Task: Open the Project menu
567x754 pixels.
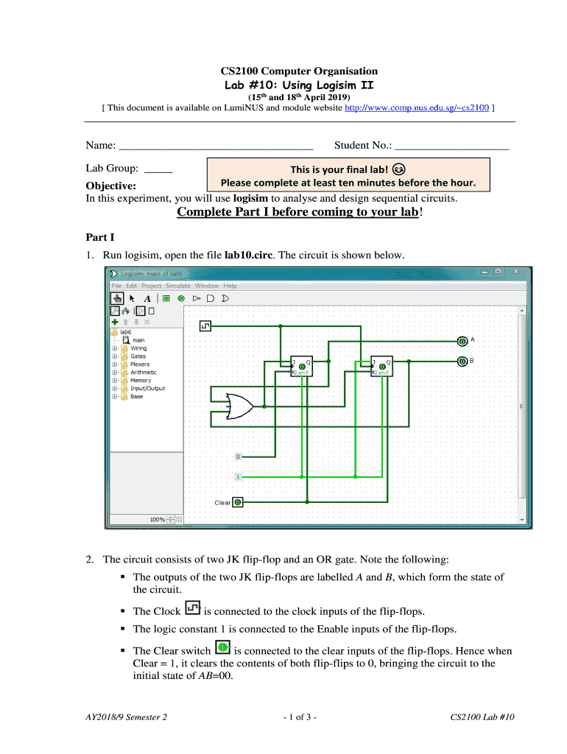Action: coord(152,286)
